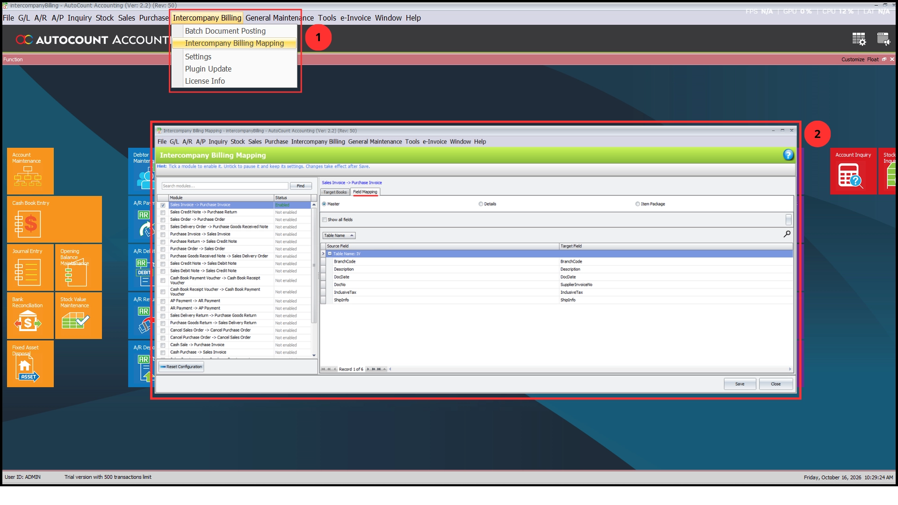Image resolution: width=898 pixels, height=505 pixels.
Task: Click module list scroll up arrow
Action: click(x=314, y=205)
